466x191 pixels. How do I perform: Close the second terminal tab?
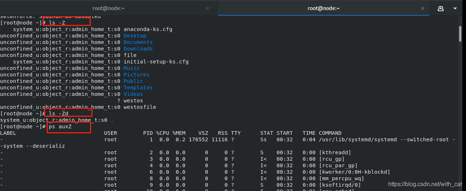coord(422,8)
